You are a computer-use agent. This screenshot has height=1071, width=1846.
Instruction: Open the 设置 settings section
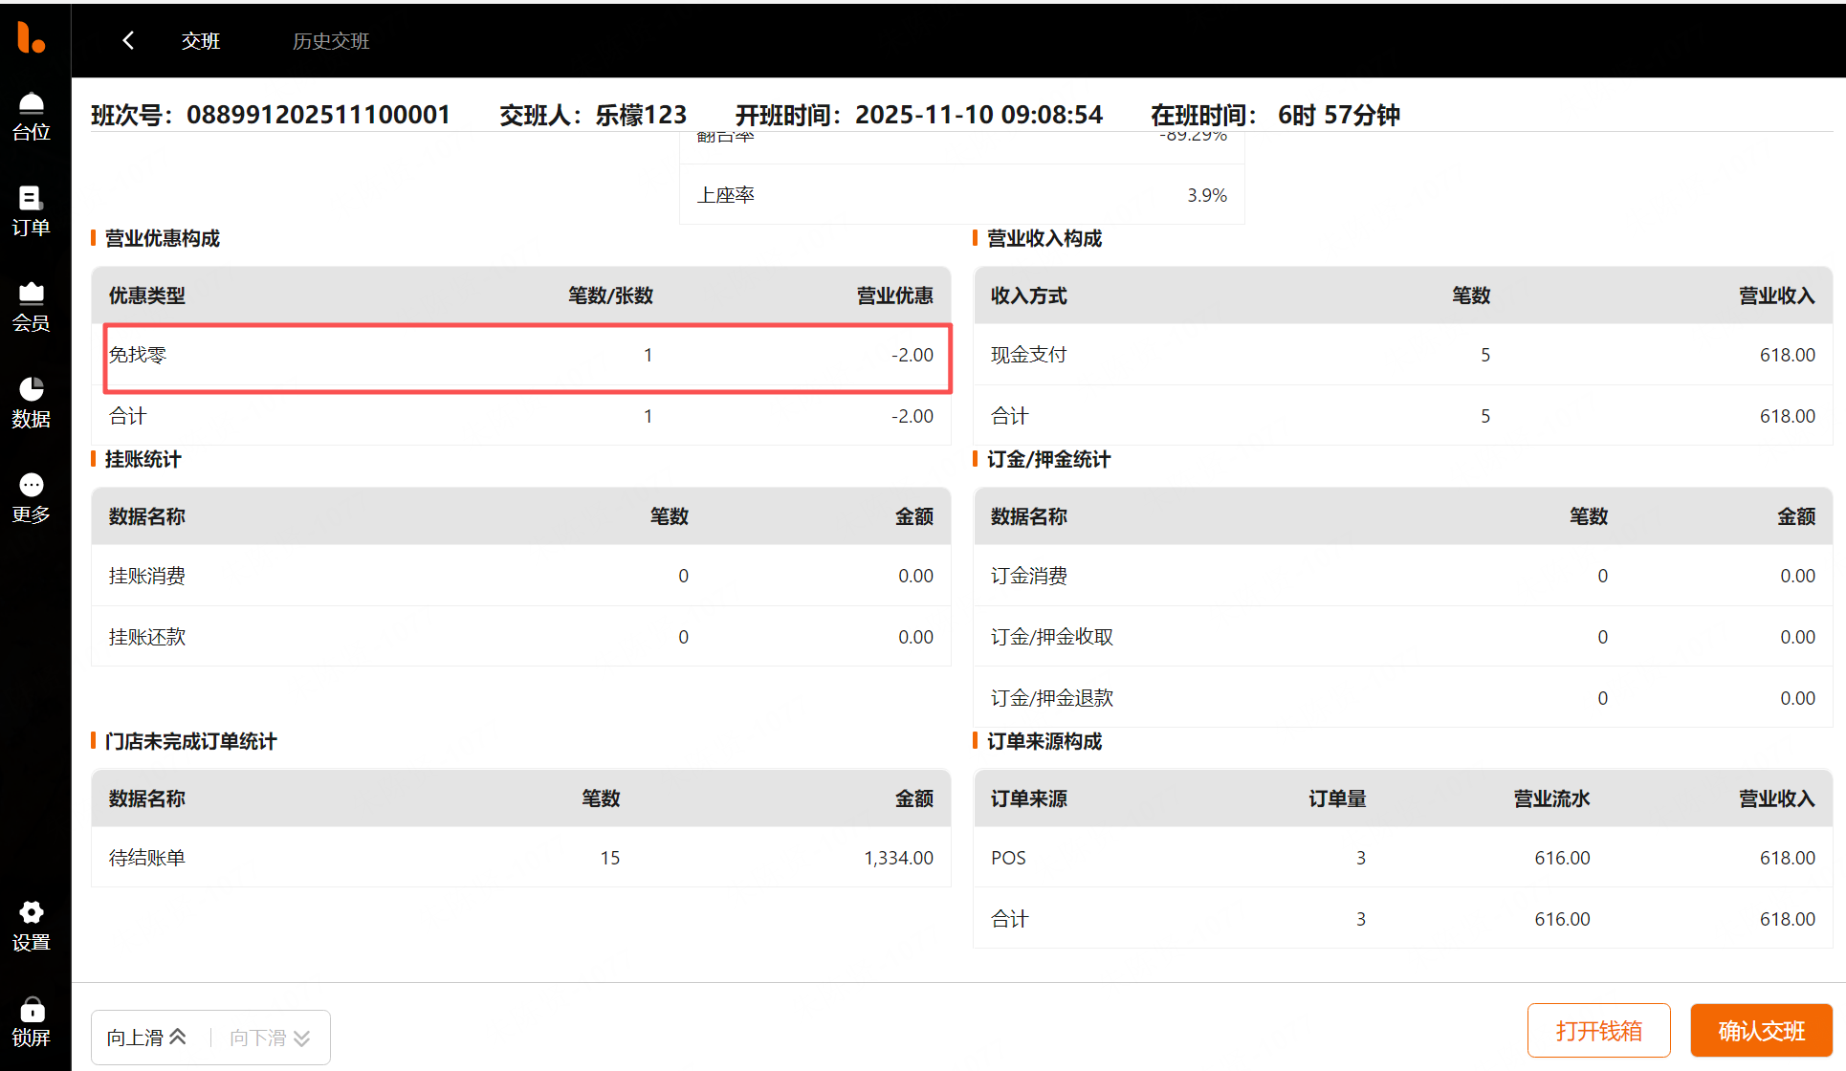[31, 926]
